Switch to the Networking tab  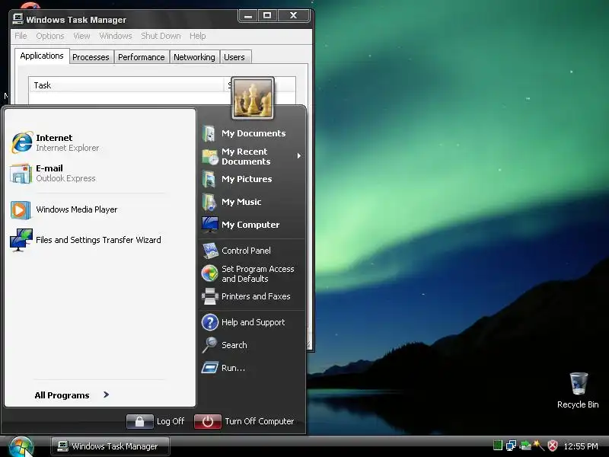(x=194, y=57)
